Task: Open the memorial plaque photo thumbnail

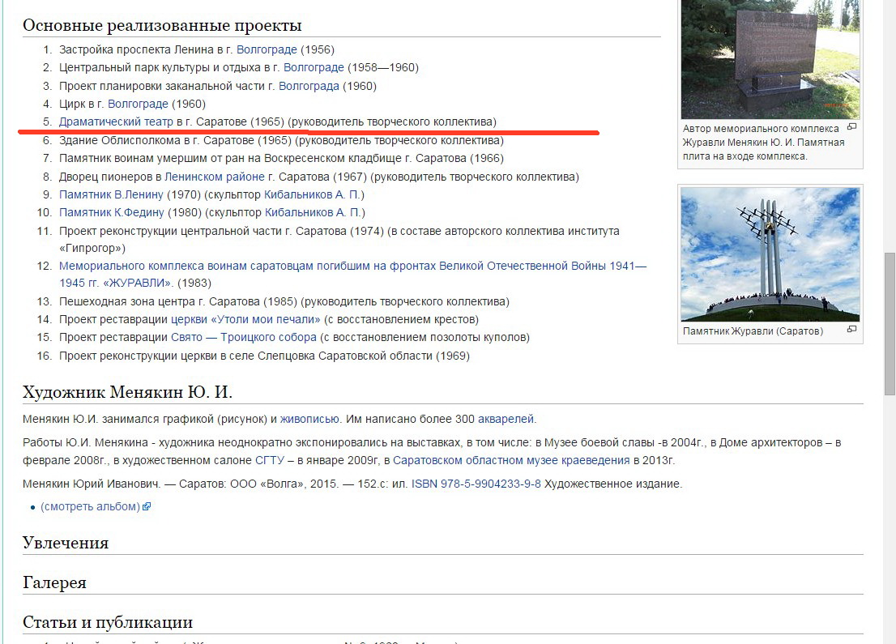Action: click(x=770, y=59)
